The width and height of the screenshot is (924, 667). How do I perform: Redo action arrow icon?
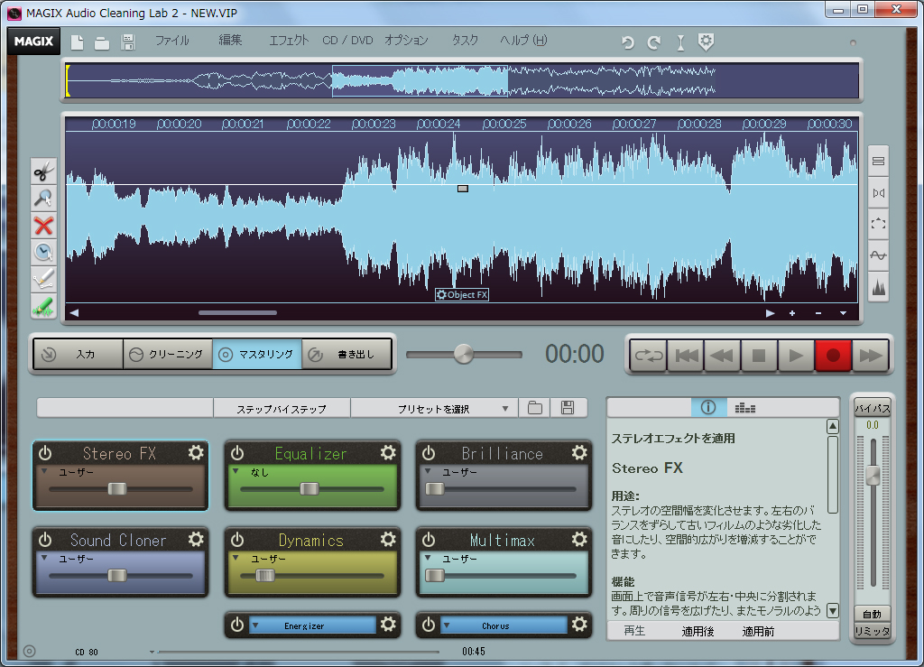tap(654, 42)
